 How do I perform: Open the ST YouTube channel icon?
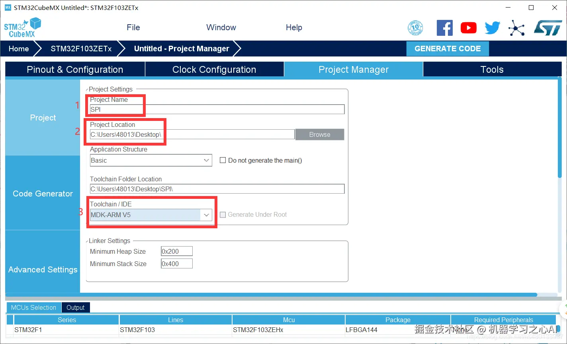point(469,28)
